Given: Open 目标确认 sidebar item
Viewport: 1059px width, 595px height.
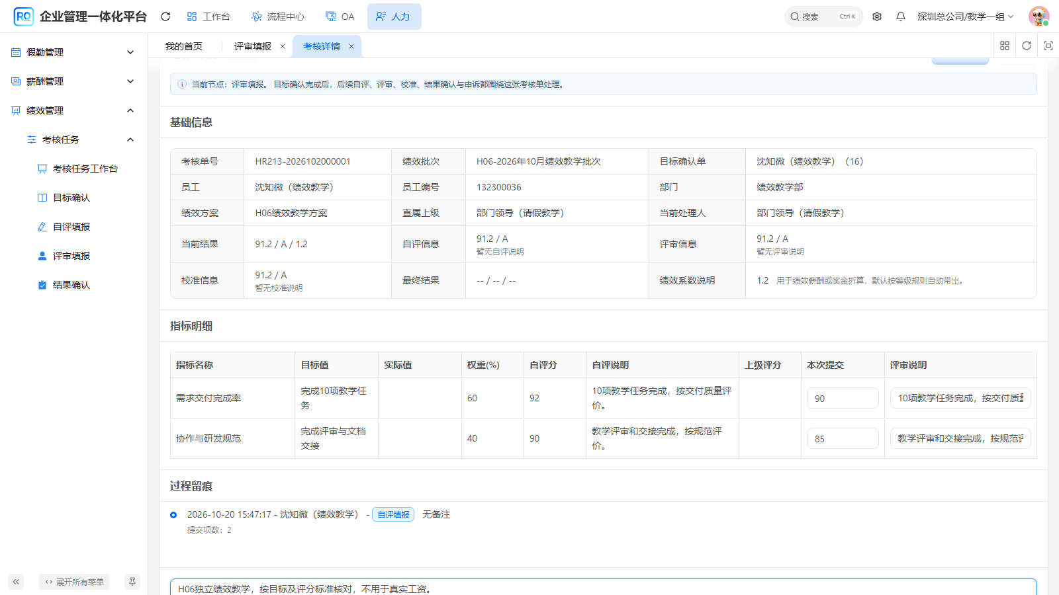Looking at the screenshot, I should pos(71,198).
